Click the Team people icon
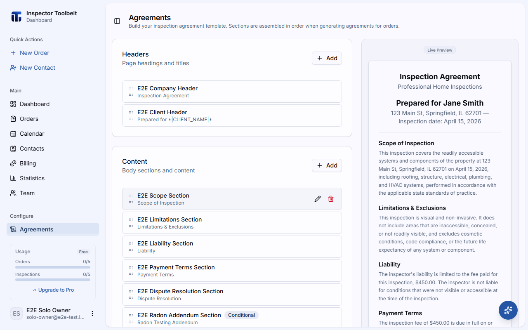The height and width of the screenshot is (330, 528). pos(13,193)
